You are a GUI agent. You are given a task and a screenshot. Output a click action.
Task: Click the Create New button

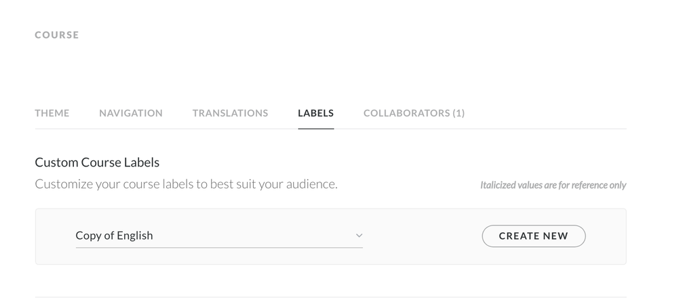[x=533, y=236]
